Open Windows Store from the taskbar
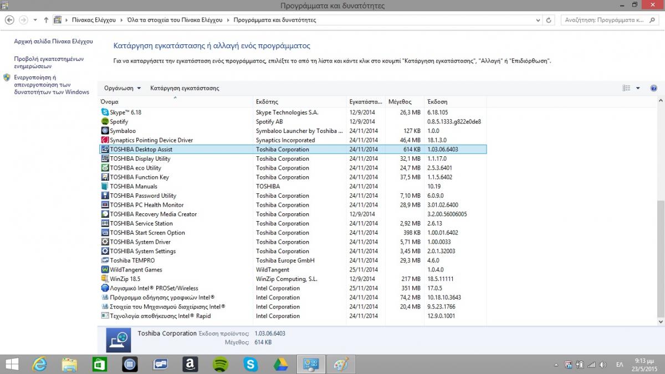 pos(99,364)
